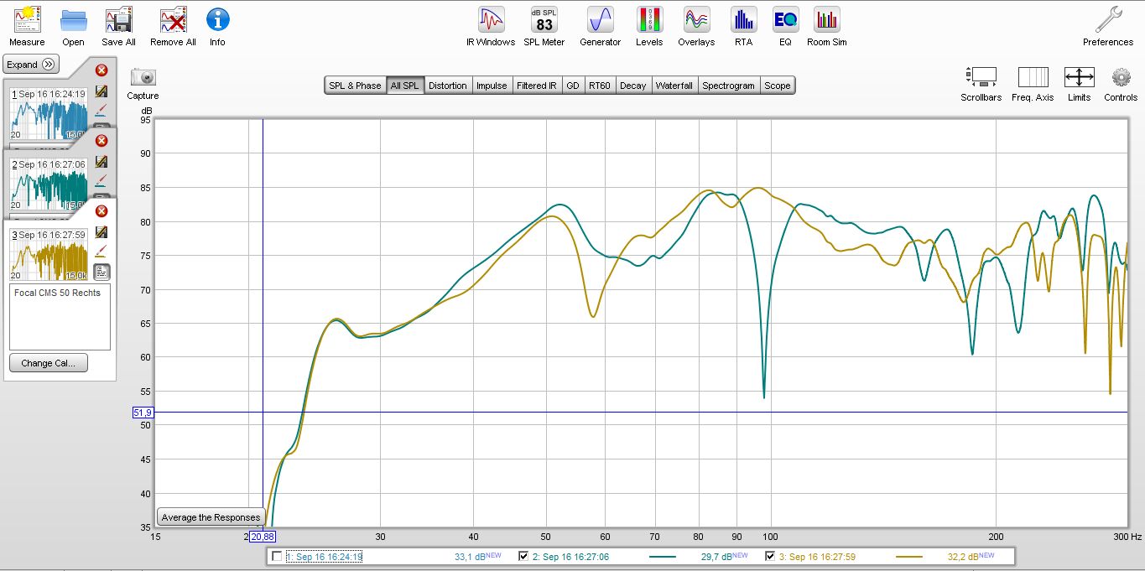This screenshot has height=571, width=1145.
Task: Change trace colour of measurement 1
Action: click(101, 110)
